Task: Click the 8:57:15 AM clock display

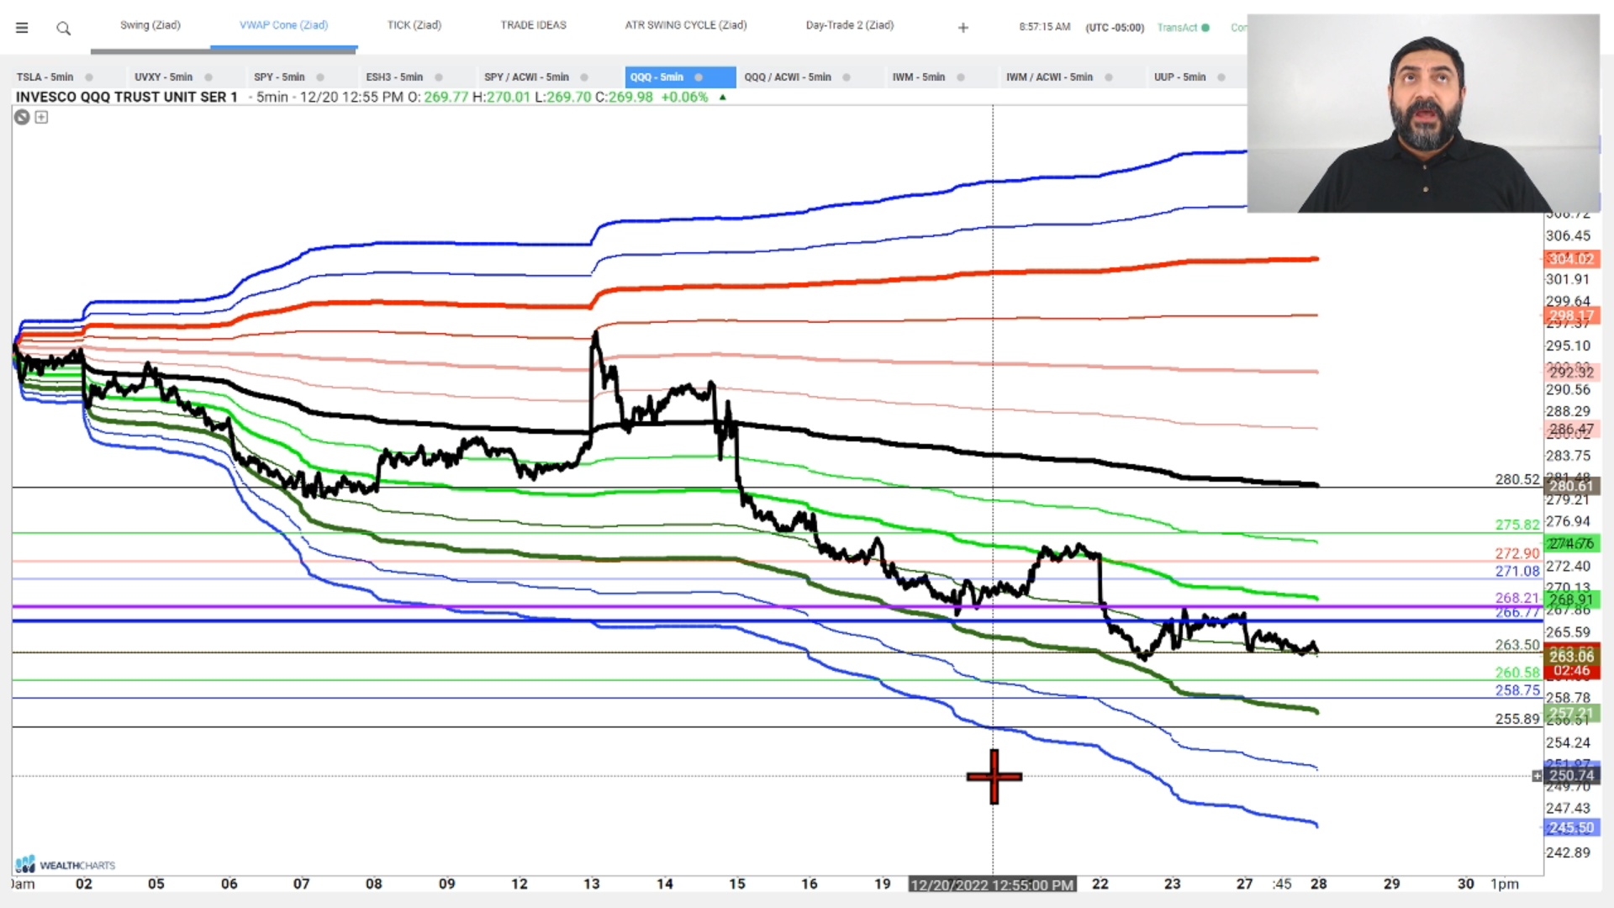Action: tap(1045, 27)
